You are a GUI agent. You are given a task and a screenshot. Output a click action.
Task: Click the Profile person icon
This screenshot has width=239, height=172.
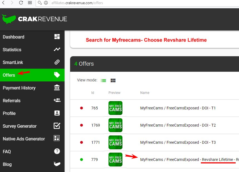(x=57, y=113)
